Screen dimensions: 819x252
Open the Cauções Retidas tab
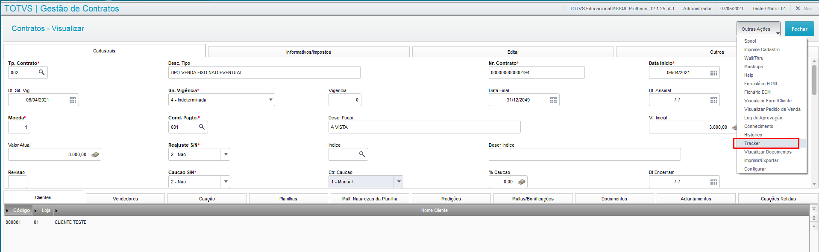click(778, 199)
